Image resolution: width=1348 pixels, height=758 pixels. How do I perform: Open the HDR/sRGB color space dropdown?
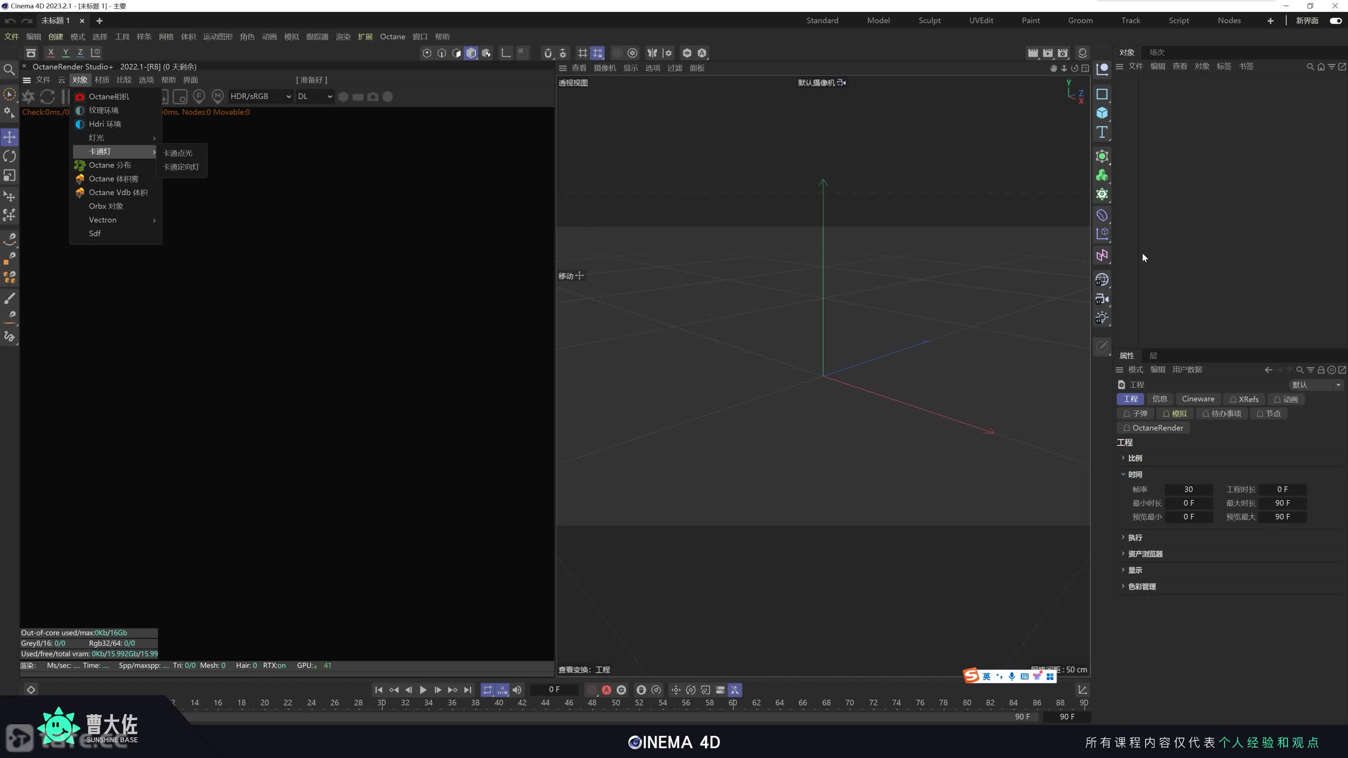coord(260,96)
